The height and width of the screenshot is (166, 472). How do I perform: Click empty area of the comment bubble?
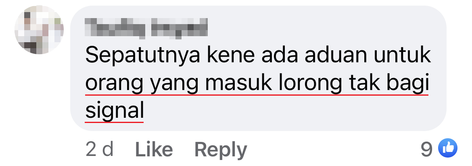coord(301,114)
